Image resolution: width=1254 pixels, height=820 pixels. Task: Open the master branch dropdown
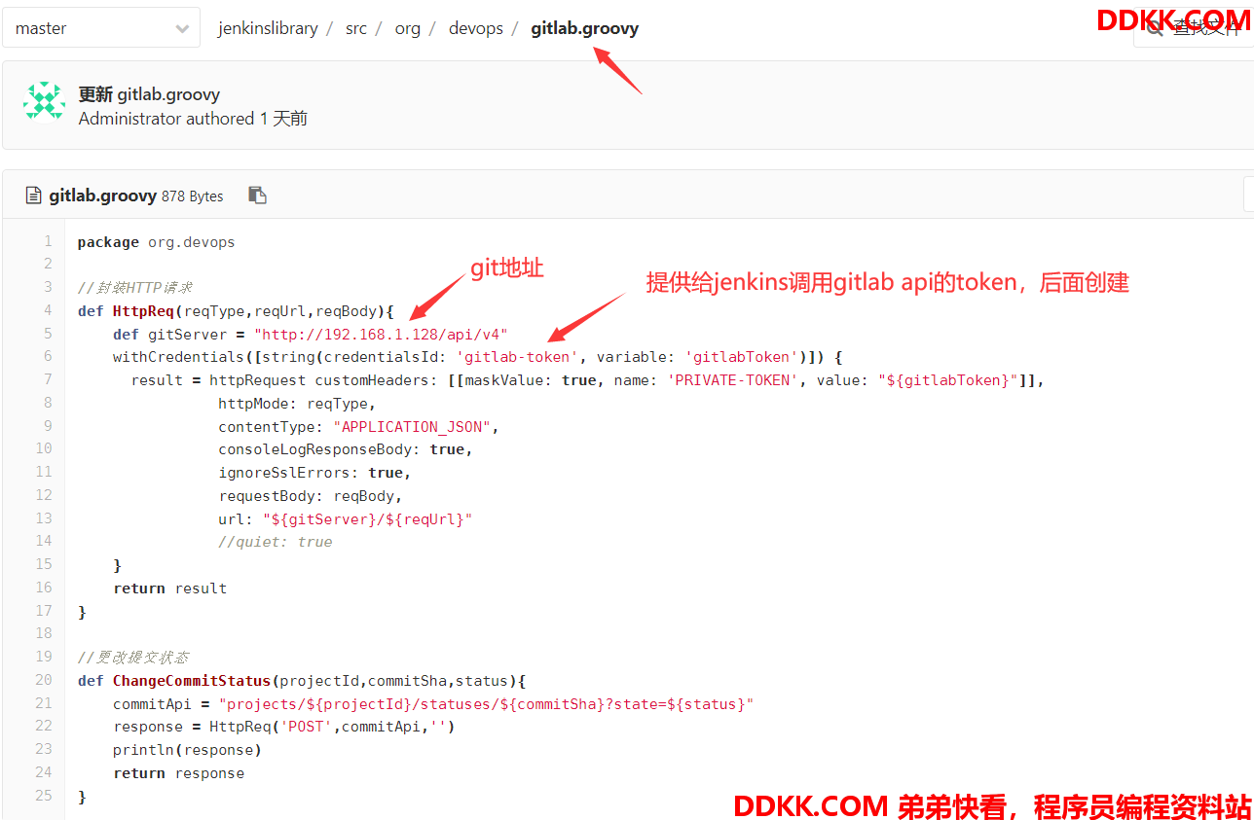(100, 28)
